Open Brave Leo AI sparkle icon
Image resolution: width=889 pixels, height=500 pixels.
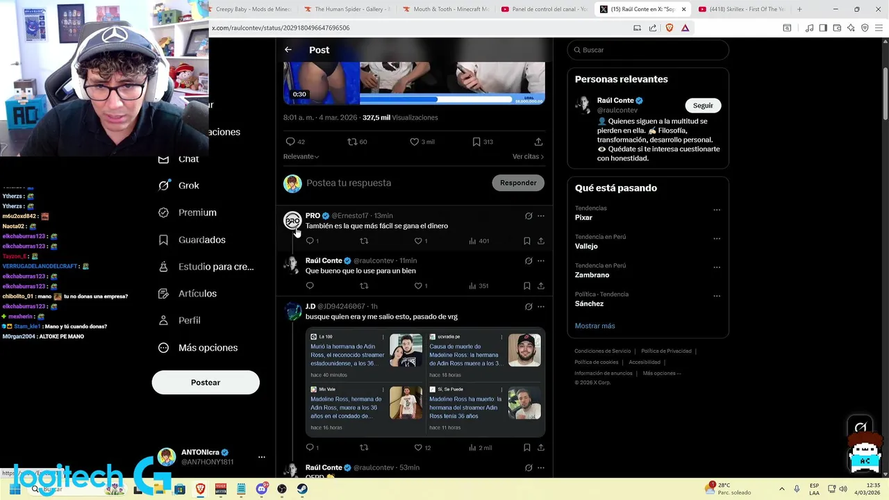(851, 28)
